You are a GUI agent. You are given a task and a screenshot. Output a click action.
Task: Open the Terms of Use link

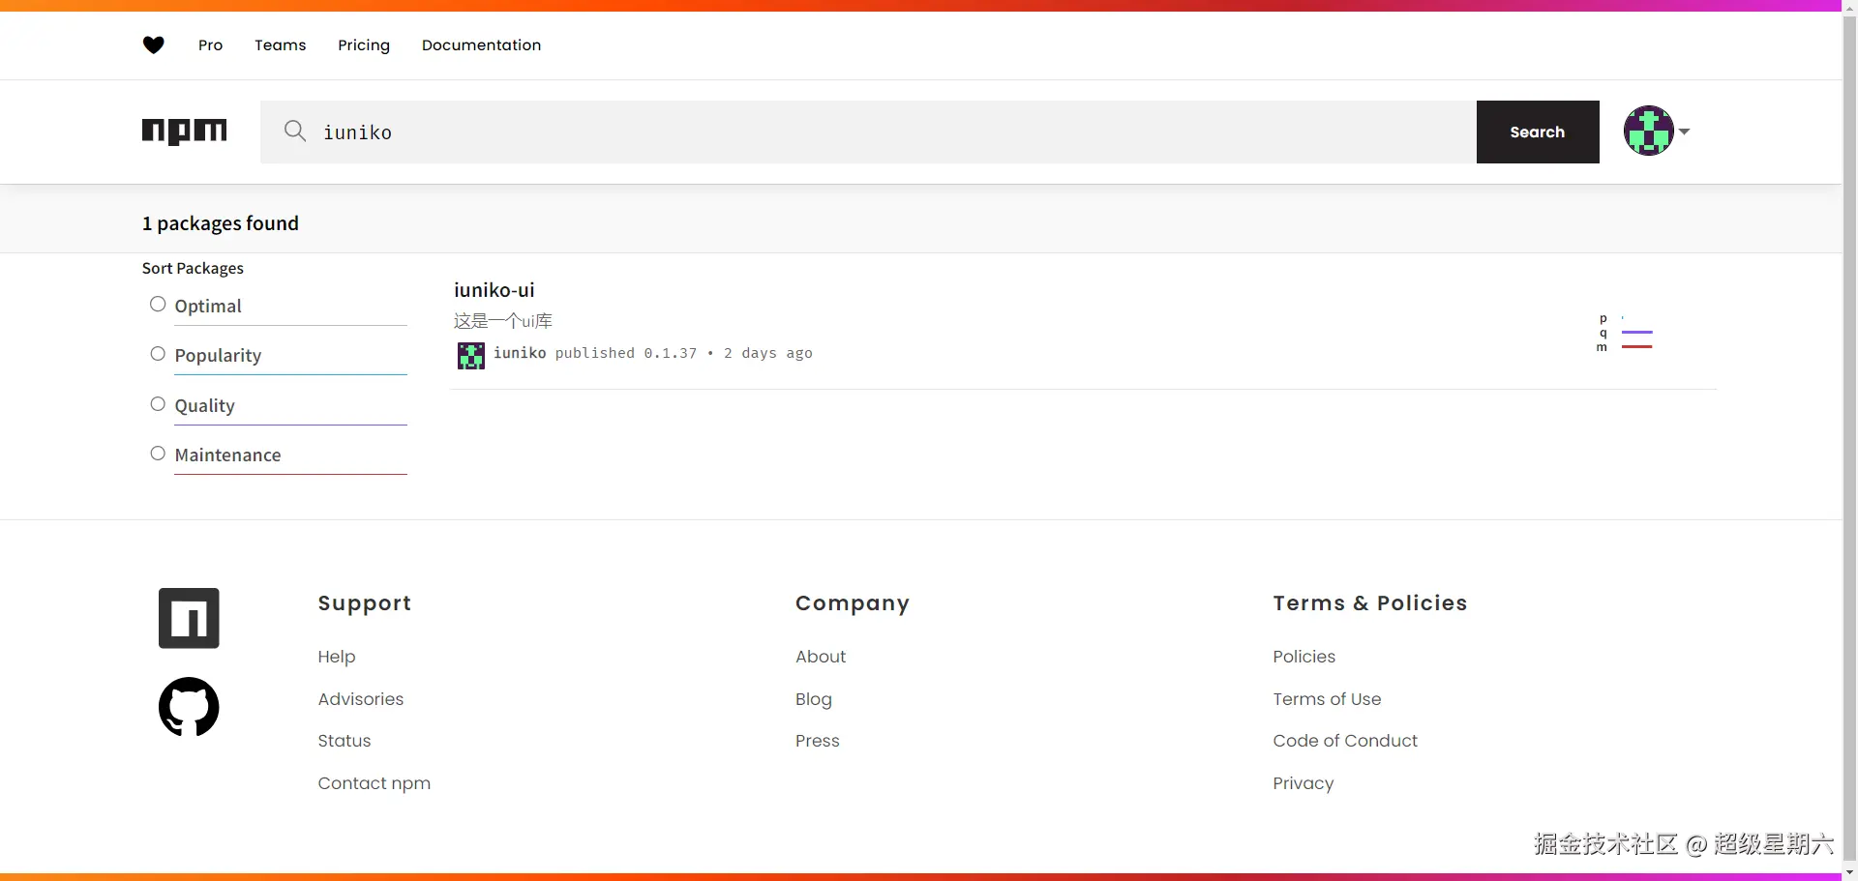tap(1328, 699)
